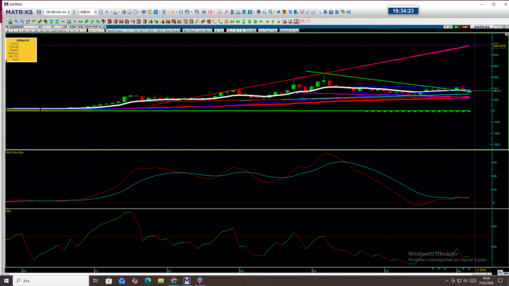509x286 pixels.
Task: Select the AY period tab
Action: point(40,27)
